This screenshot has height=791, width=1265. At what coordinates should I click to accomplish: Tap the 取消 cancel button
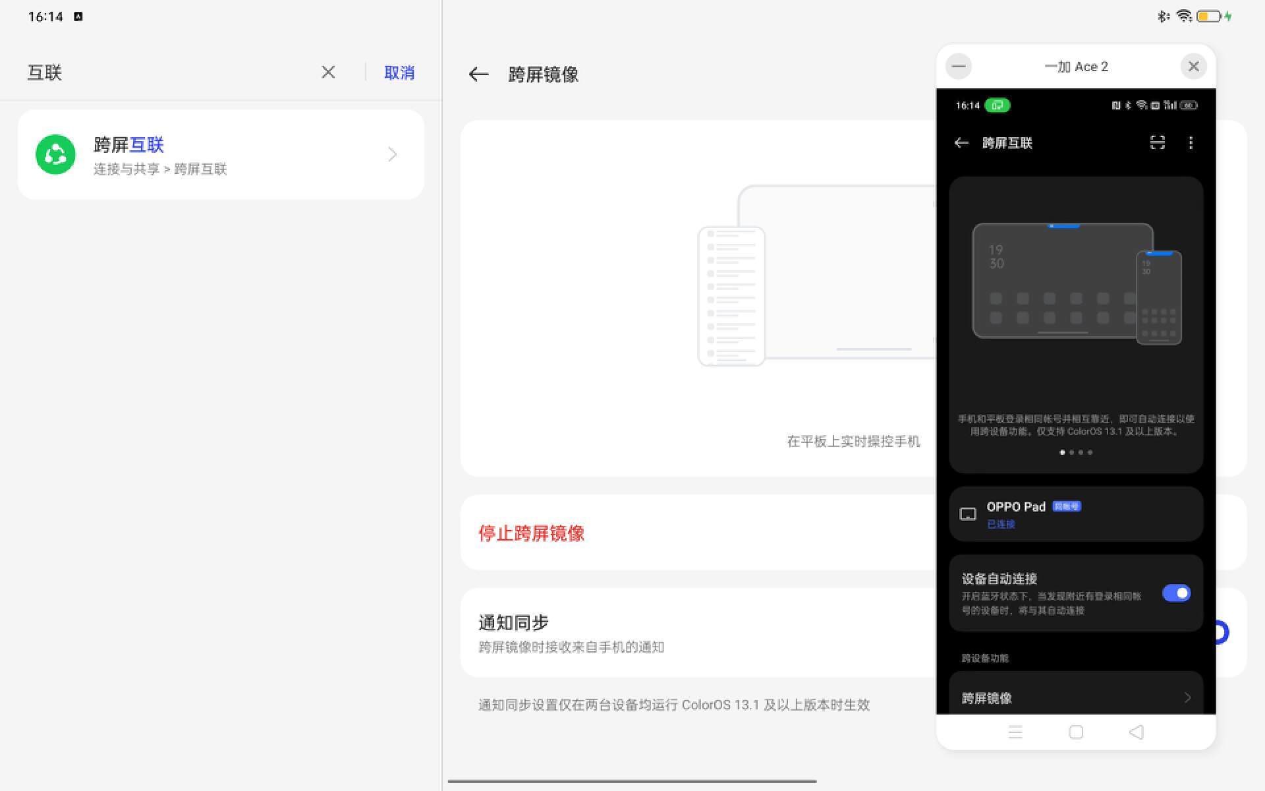point(399,73)
